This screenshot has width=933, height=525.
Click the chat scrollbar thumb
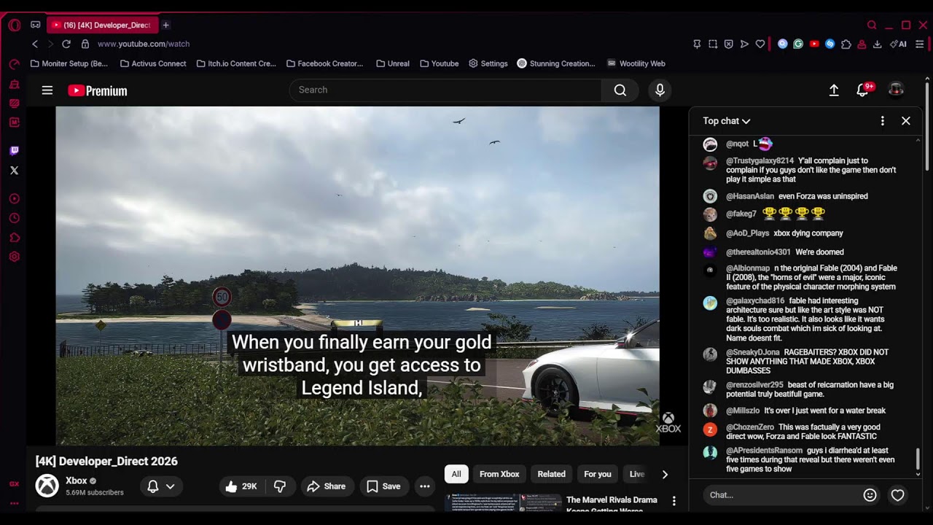coord(918,459)
